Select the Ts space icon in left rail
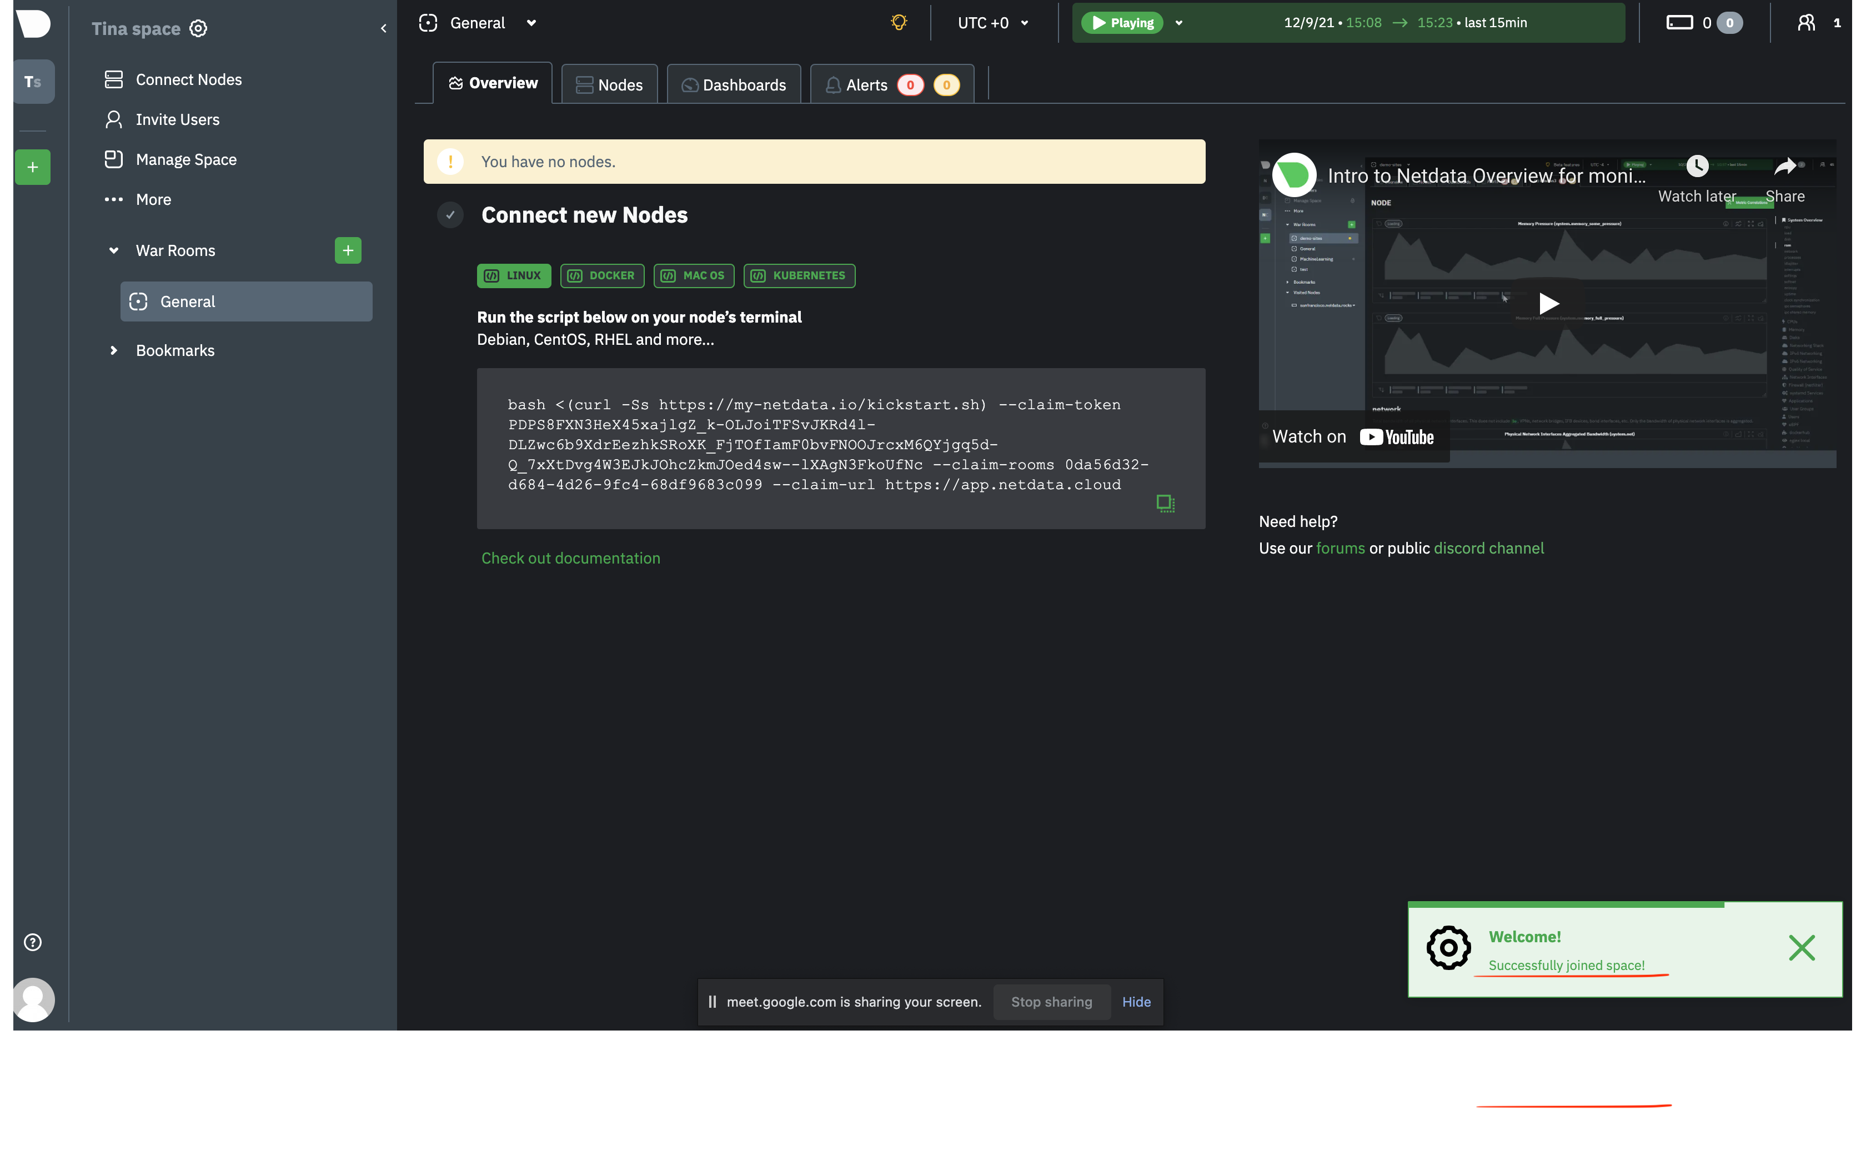The height and width of the screenshot is (1166, 1866). point(33,81)
